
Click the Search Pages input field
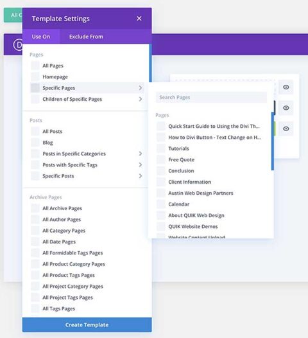tap(211, 98)
